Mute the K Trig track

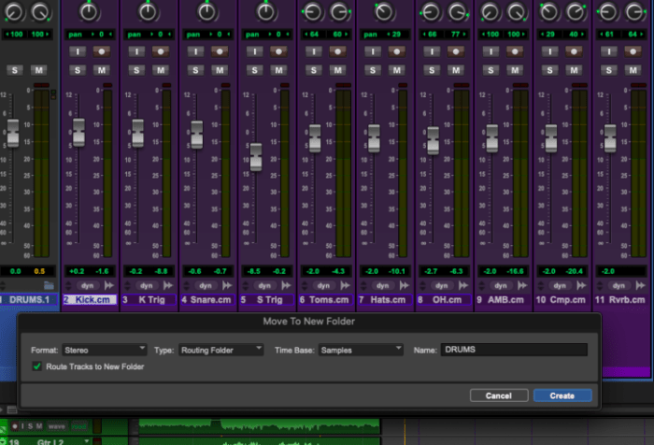[x=161, y=70]
